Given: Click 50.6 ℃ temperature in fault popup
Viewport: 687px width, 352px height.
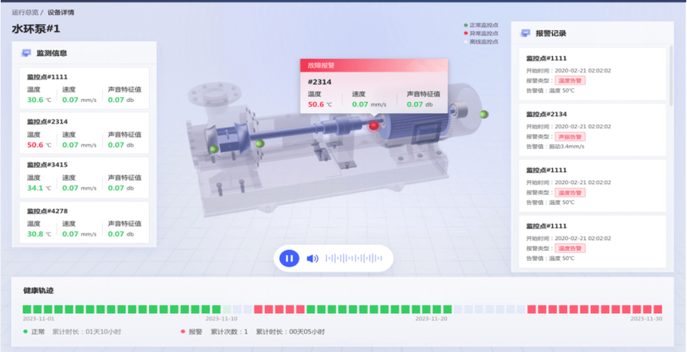Looking at the screenshot, I should point(320,104).
